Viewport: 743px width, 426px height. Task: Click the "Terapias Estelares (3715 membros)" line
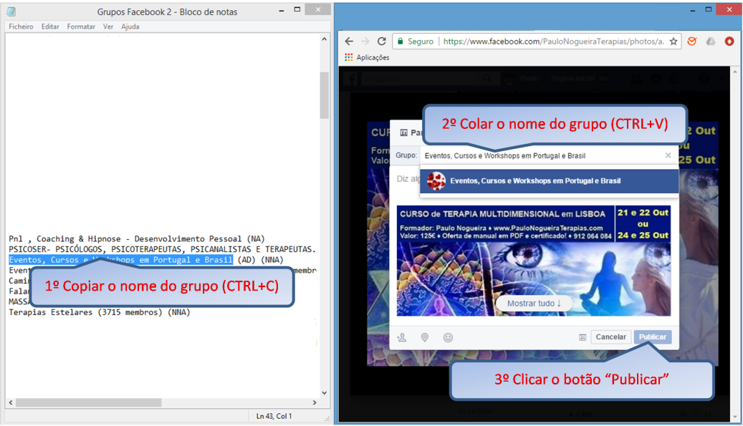click(100, 312)
